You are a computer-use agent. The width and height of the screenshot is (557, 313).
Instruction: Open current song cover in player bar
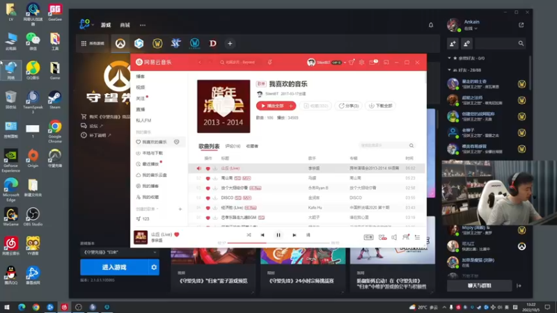[x=141, y=237]
